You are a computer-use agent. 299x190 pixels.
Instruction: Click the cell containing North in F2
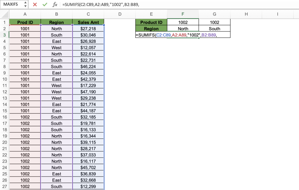[183, 29]
